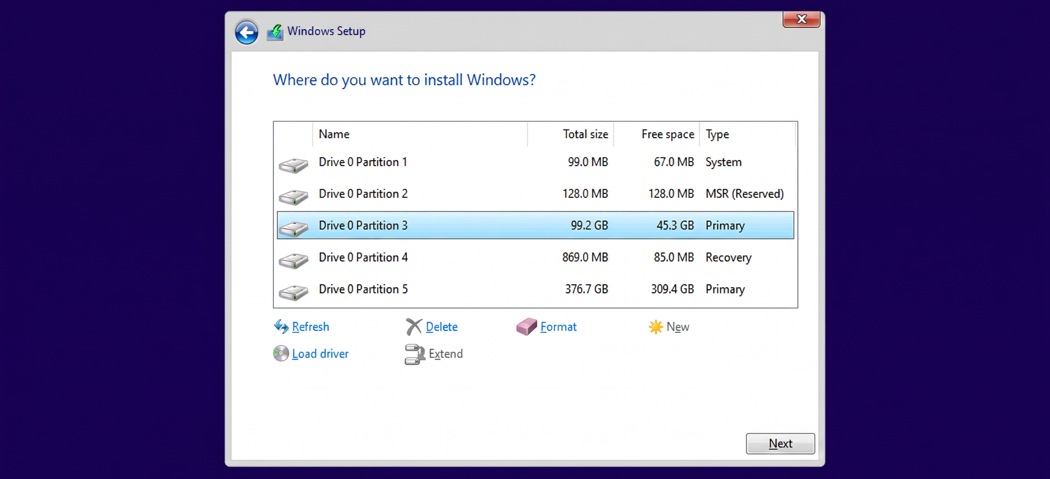
Task: Choose the Delete link
Action: (442, 327)
